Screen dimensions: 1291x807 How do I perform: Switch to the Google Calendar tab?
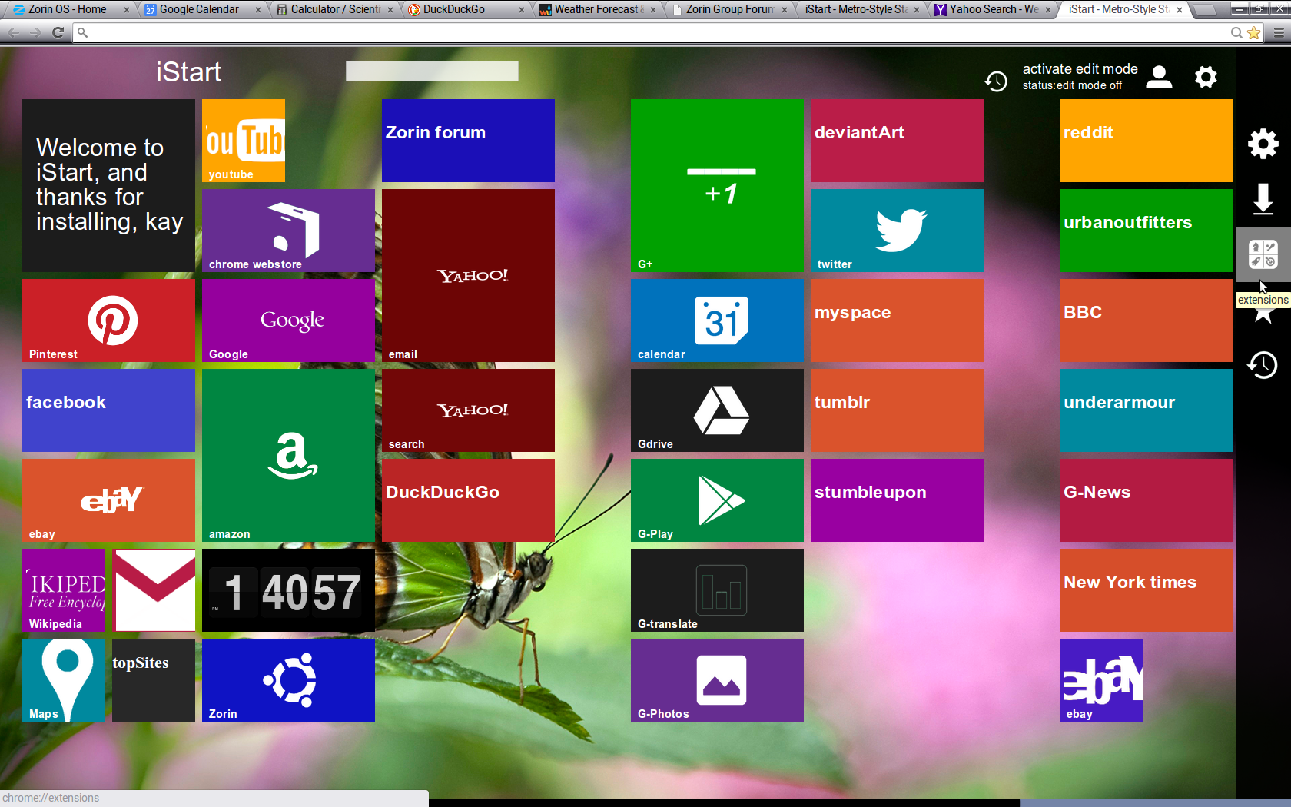(x=200, y=9)
